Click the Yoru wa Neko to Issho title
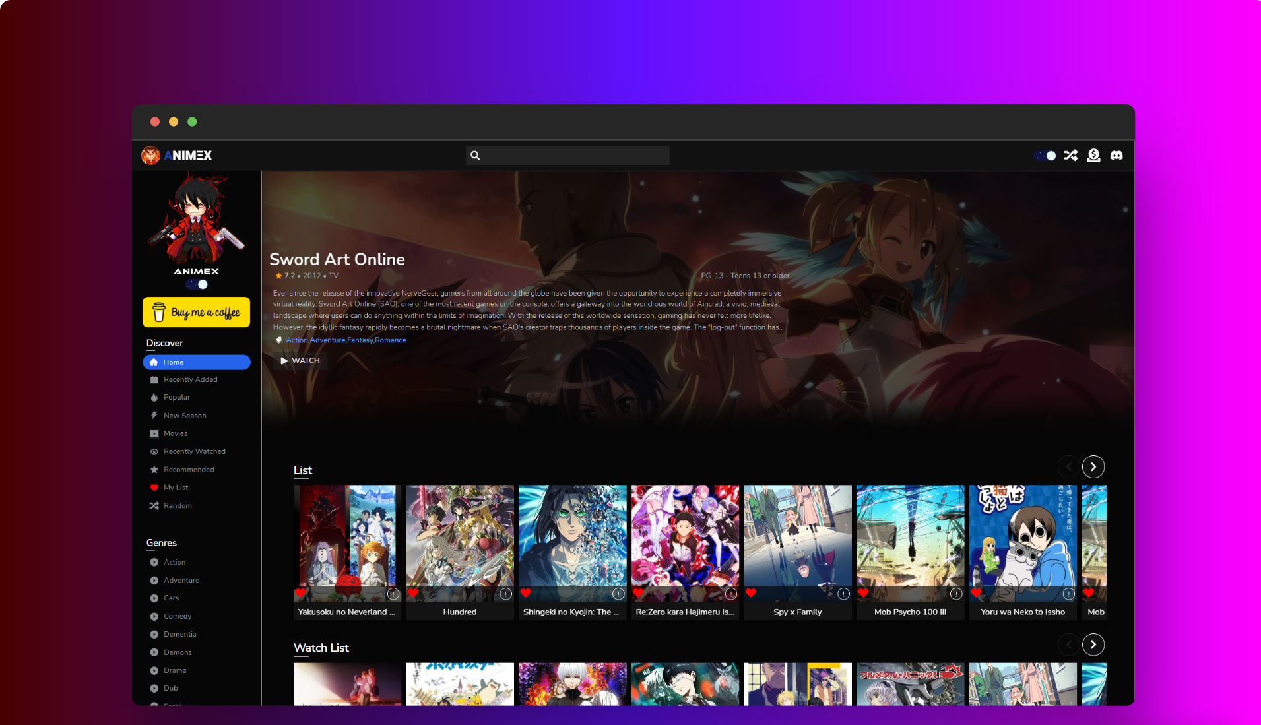The height and width of the screenshot is (725, 1261). (x=1023, y=612)
